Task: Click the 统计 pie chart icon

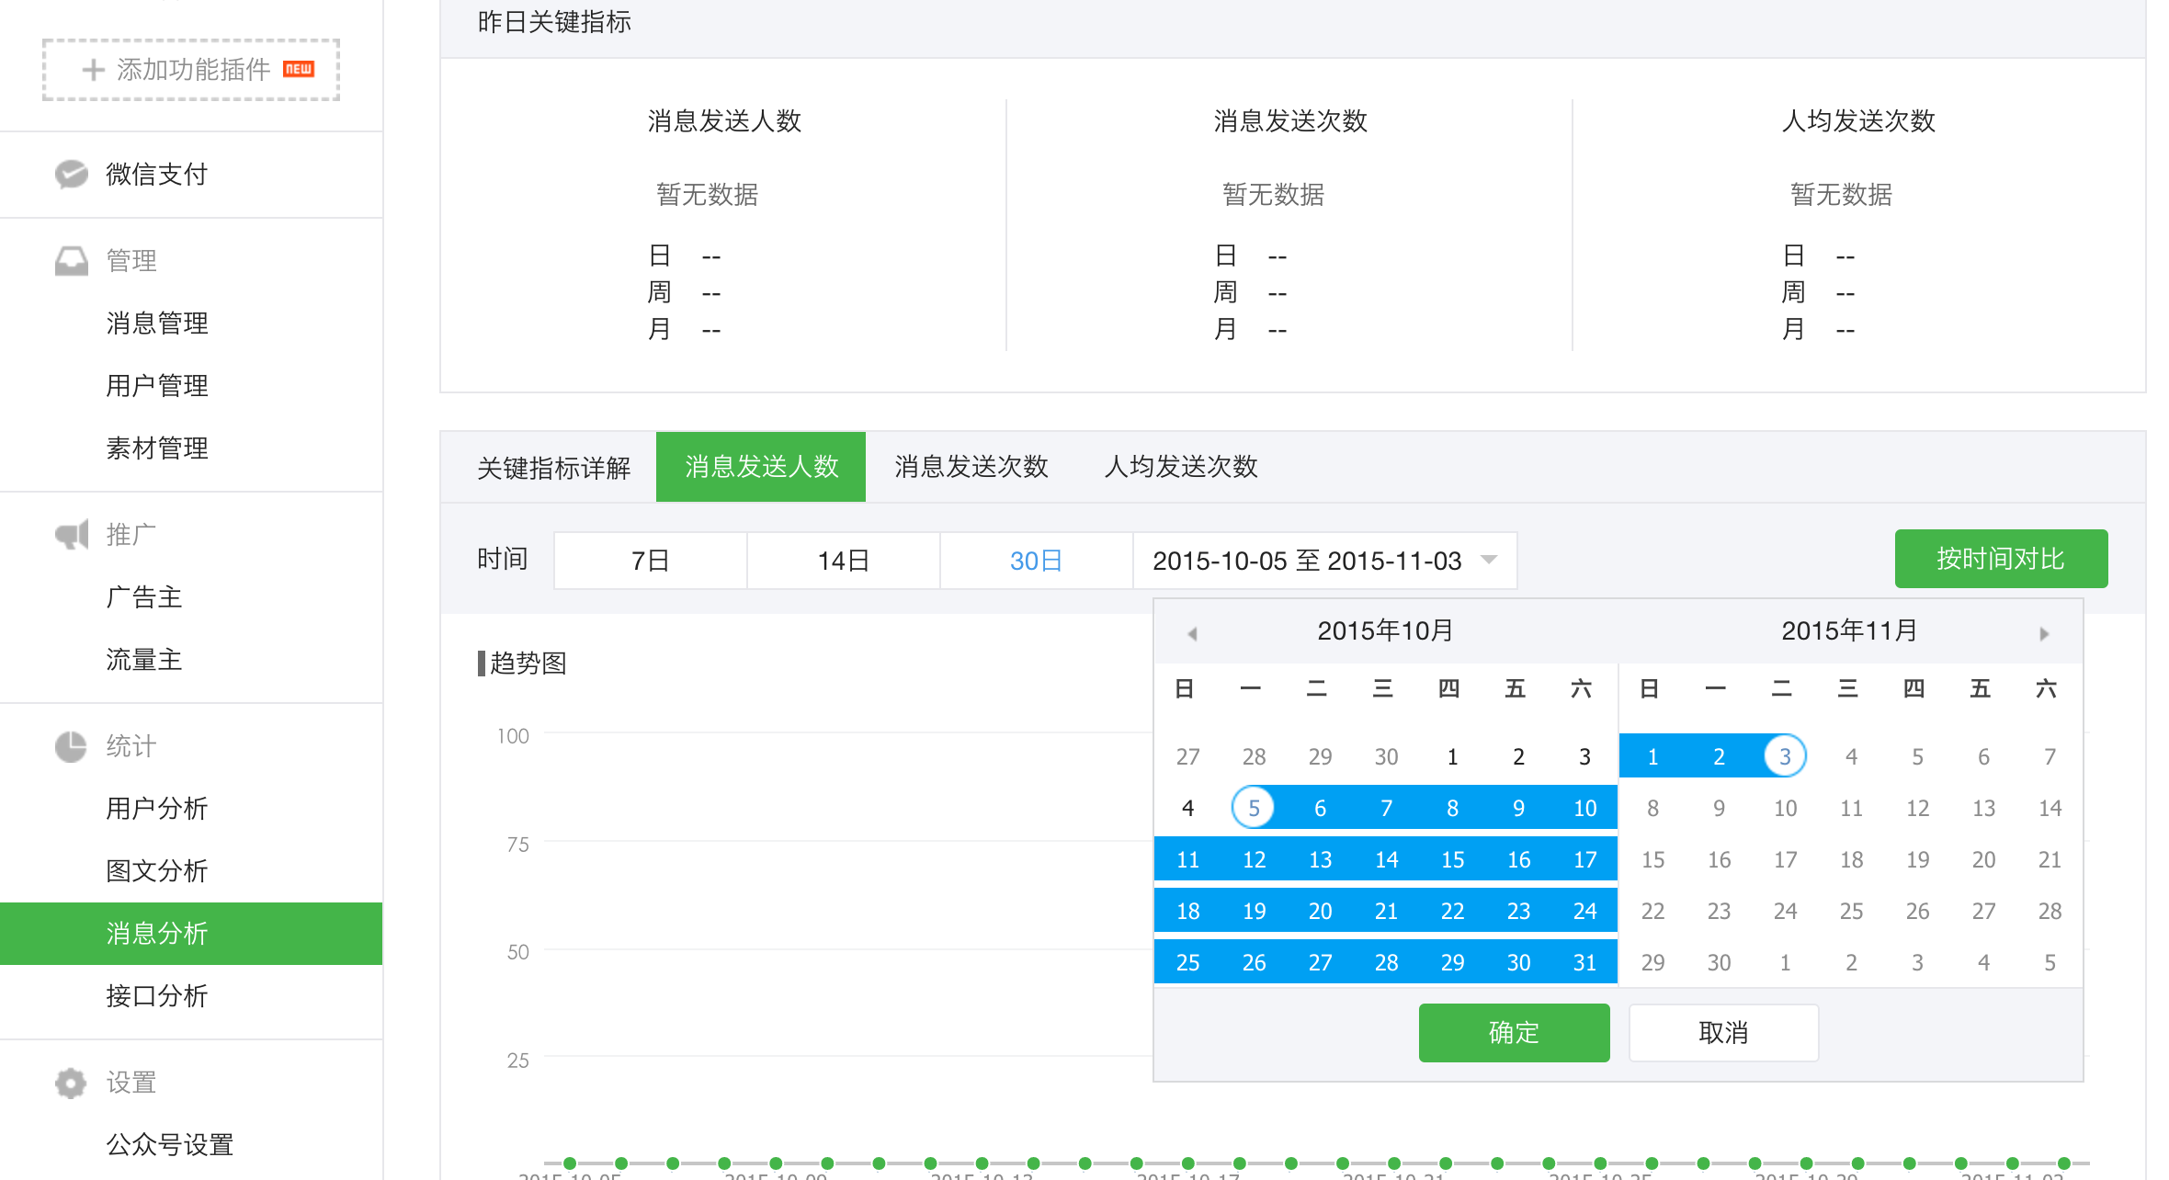Action: (x=71, y=746)
